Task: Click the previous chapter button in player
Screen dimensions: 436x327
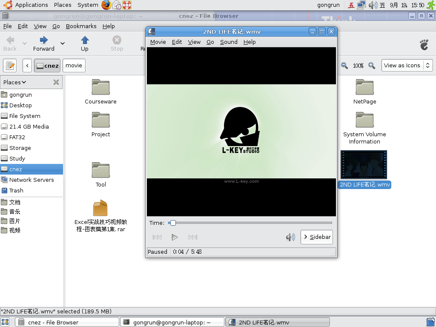Action: (x=157, y=237)
